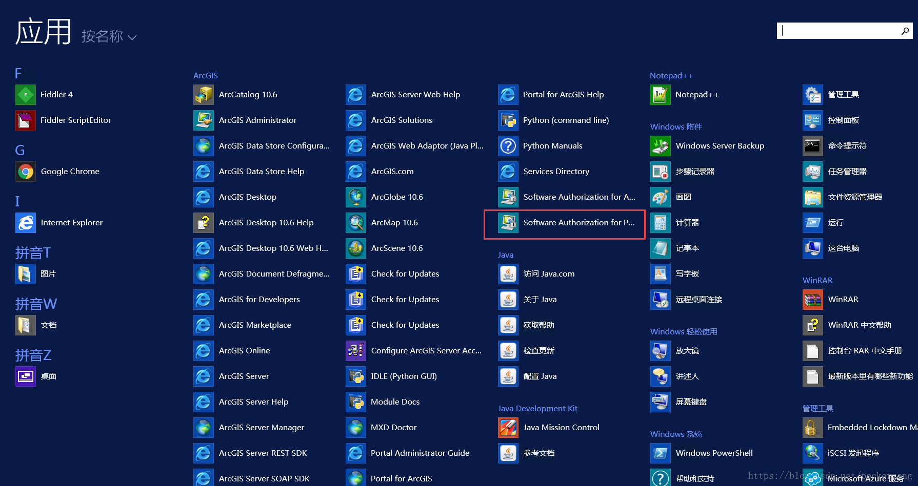Open the Google Chrome icon
918x486 pixels.
coord(26,172)
